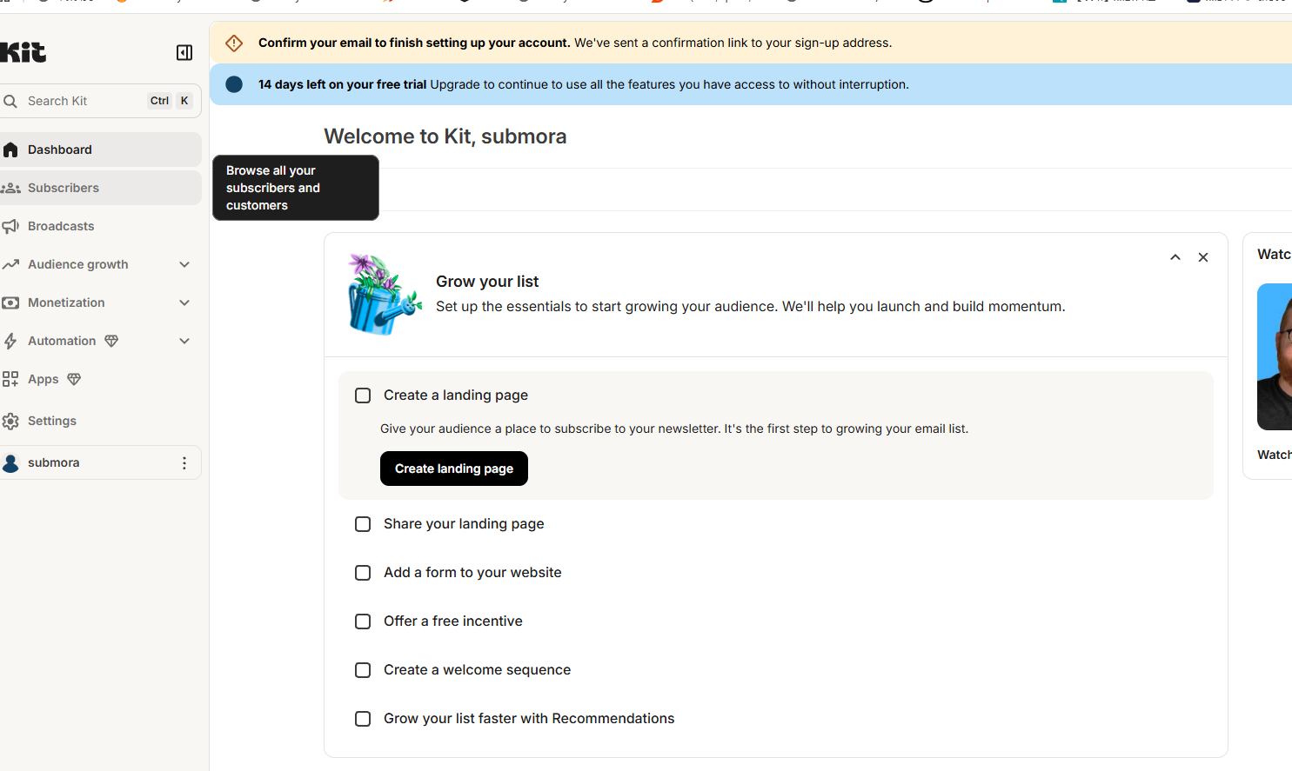The height and width of the screenshot is (771, 1292).
Task: Click the Subscribers people icon
Action: point(10,188)
